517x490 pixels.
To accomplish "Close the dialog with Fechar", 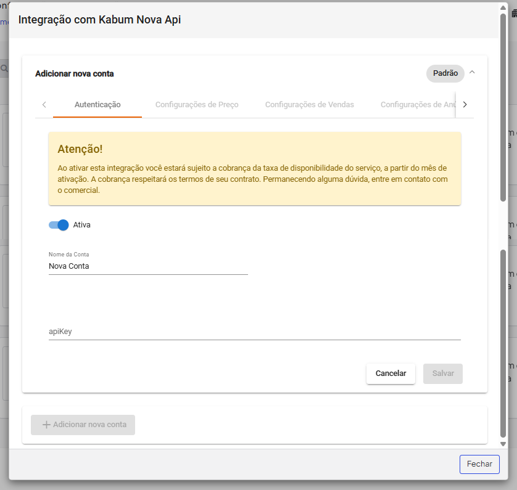I will click(x=479, y=464).
